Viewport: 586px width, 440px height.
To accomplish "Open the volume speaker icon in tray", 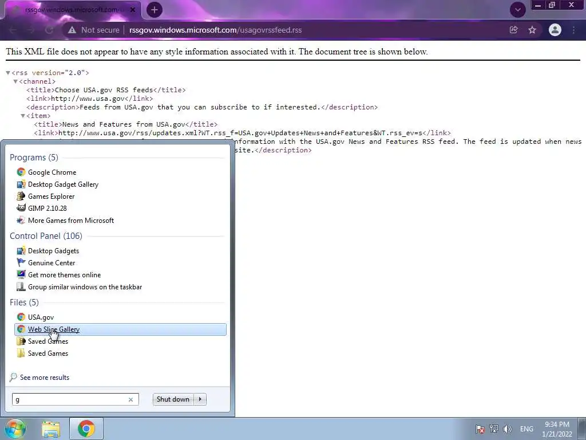I will [x=507, y=429].
